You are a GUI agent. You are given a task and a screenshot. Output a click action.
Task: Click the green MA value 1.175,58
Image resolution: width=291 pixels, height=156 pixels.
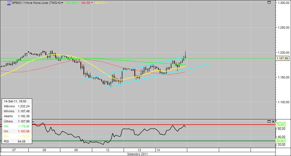click(x=24, y=126)
